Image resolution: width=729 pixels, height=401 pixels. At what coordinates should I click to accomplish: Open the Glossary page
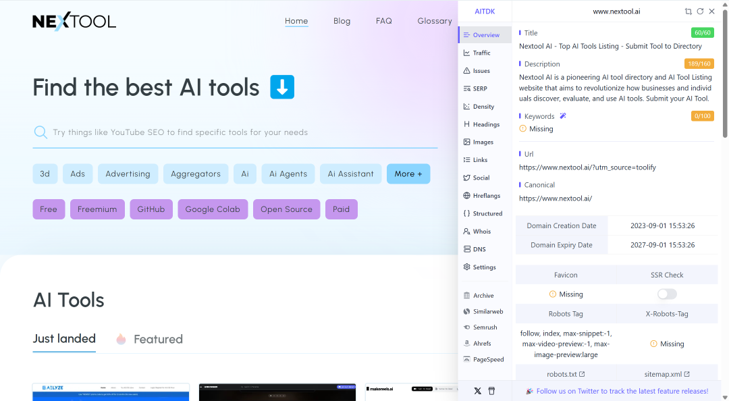(434, 21)
